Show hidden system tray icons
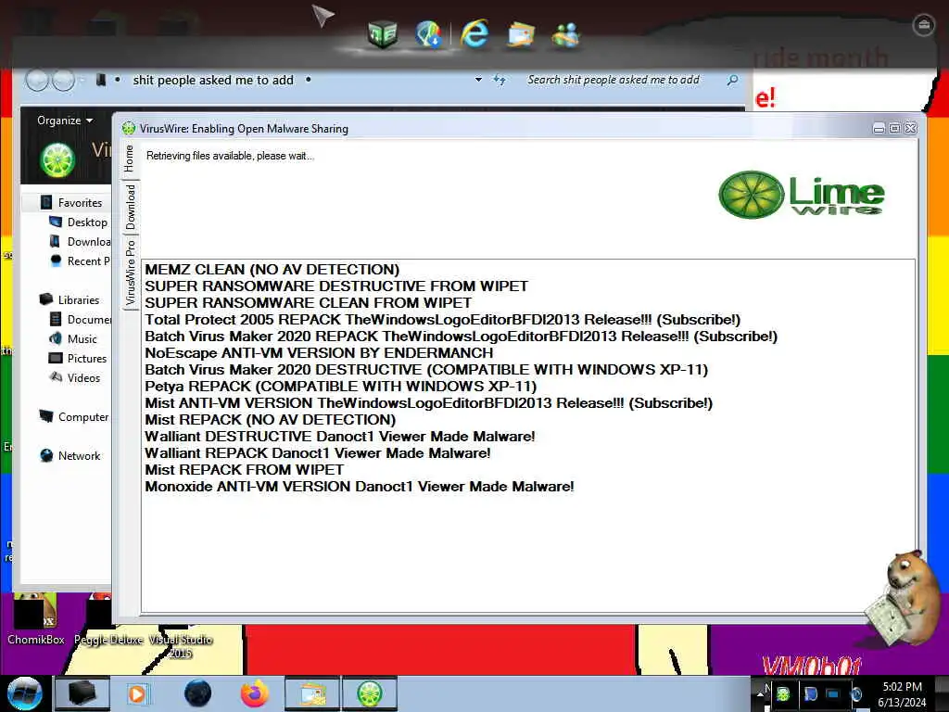 [760, 693]
